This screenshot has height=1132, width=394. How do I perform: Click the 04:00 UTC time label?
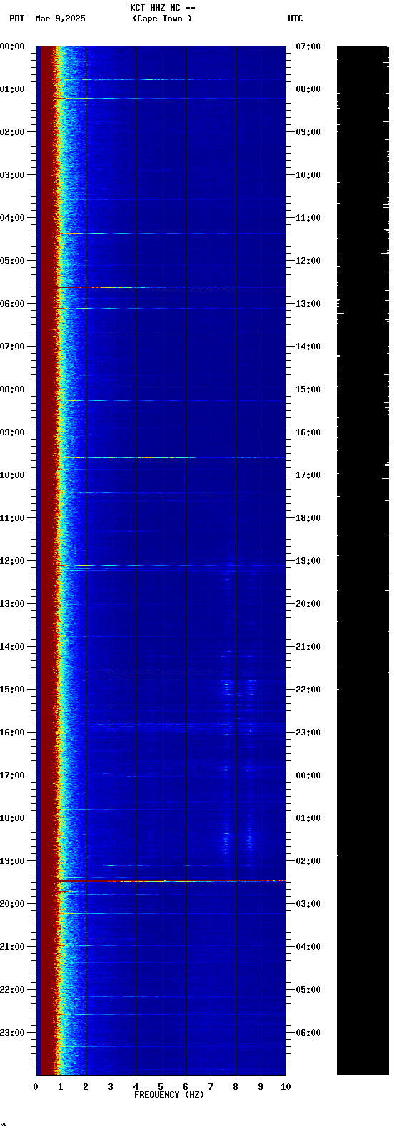coord(308,947)
